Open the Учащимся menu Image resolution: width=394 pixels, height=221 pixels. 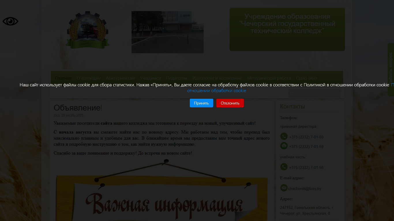pyautogui.click(x=151, y=78)
